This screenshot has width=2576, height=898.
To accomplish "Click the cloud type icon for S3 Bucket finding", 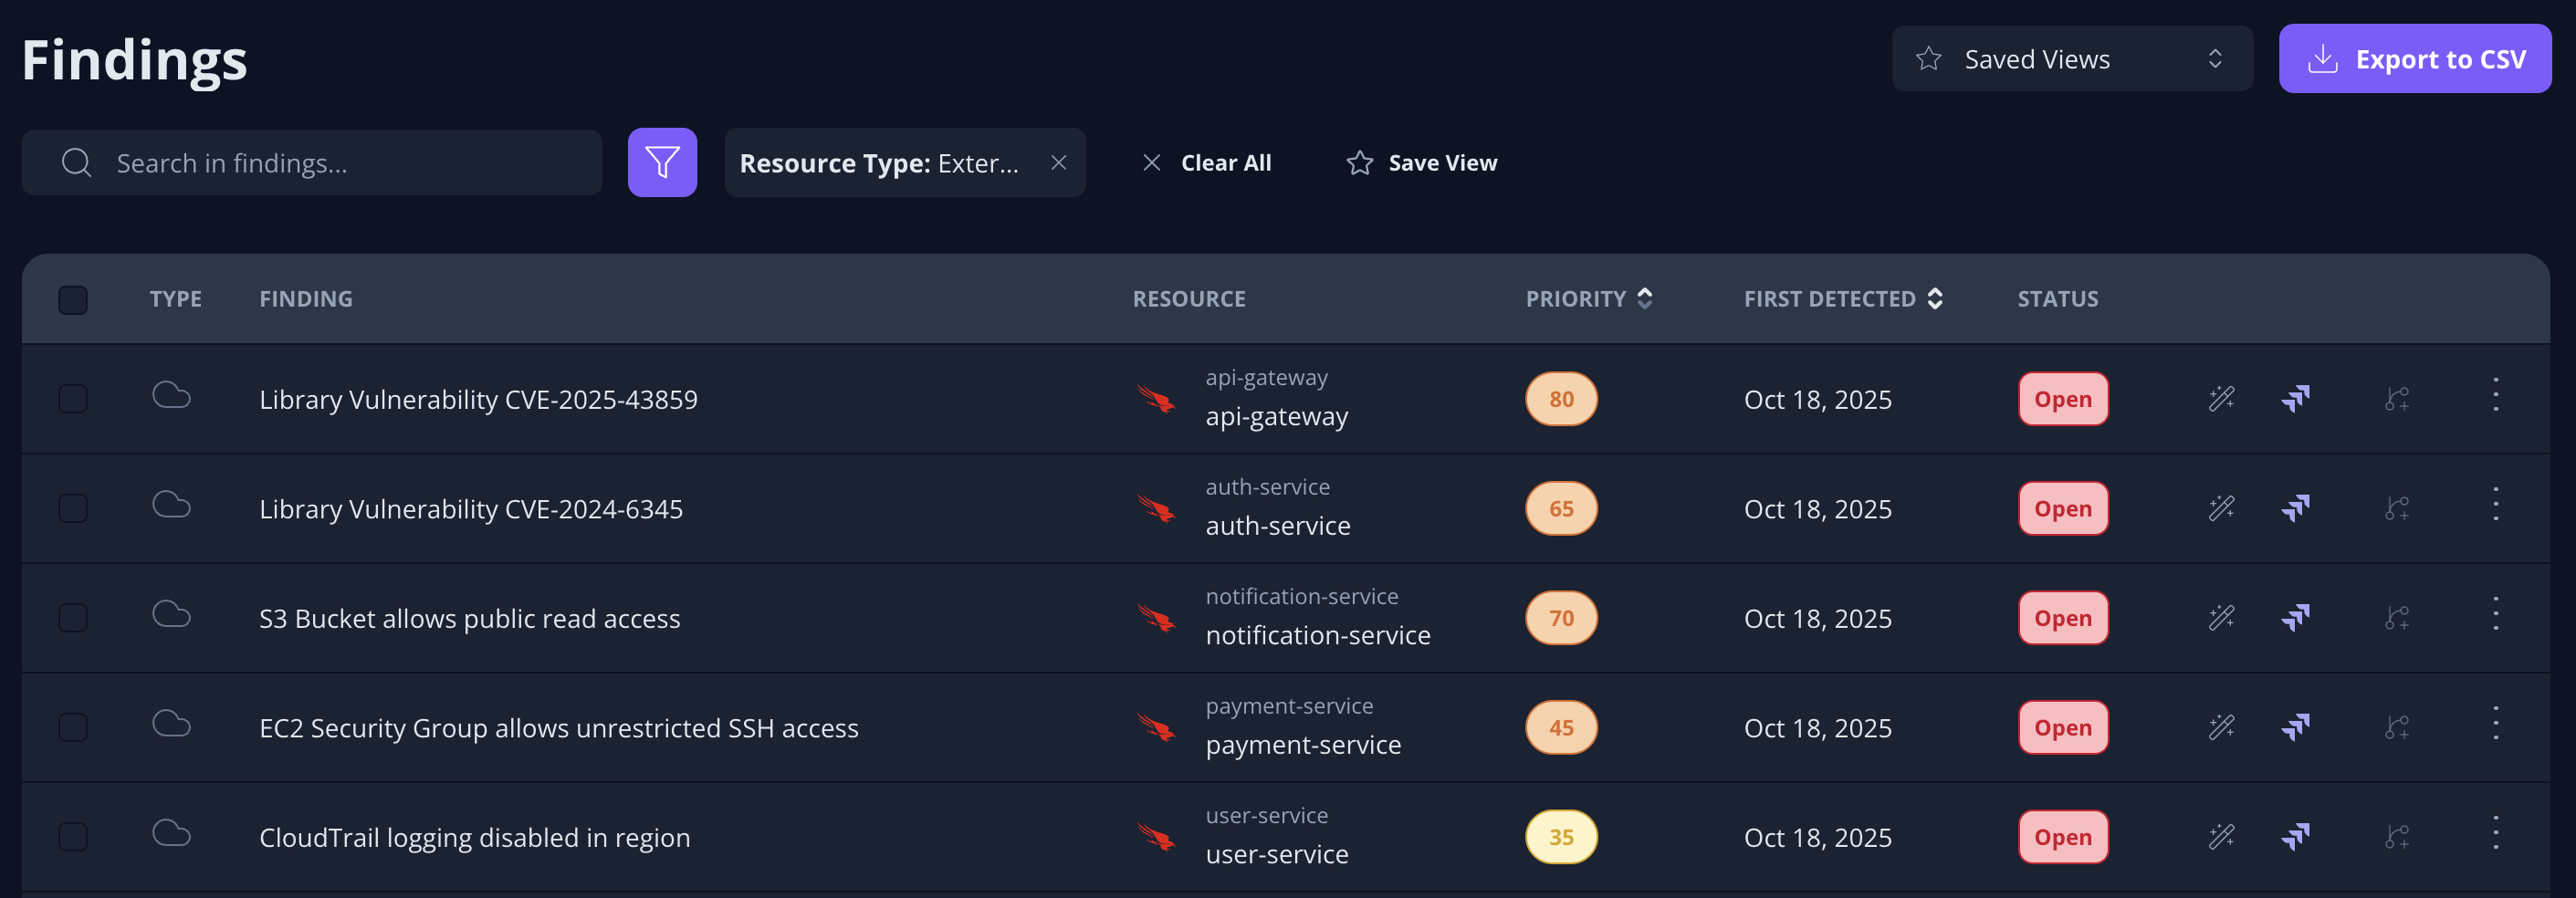I will coord(171,614).
